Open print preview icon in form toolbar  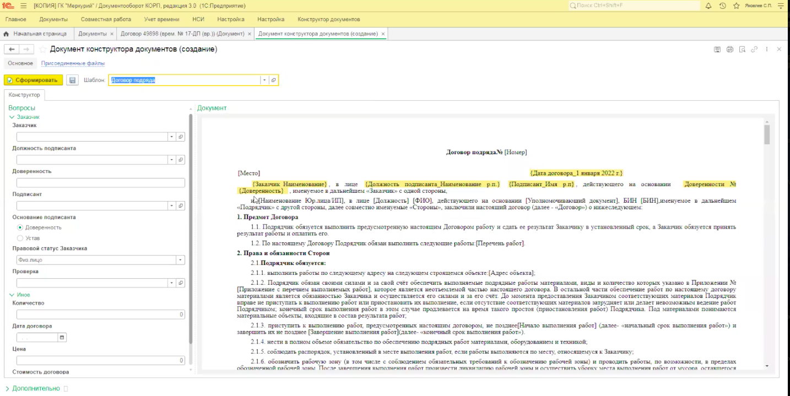[742, 49]
